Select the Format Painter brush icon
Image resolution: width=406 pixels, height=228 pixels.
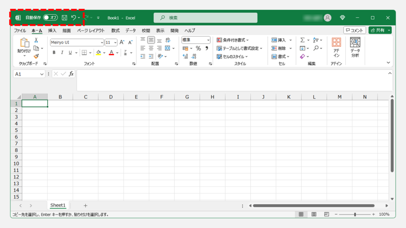36,56
